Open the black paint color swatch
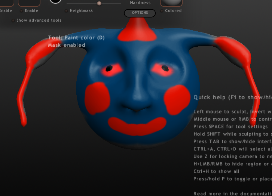 (x=55, y=1)
